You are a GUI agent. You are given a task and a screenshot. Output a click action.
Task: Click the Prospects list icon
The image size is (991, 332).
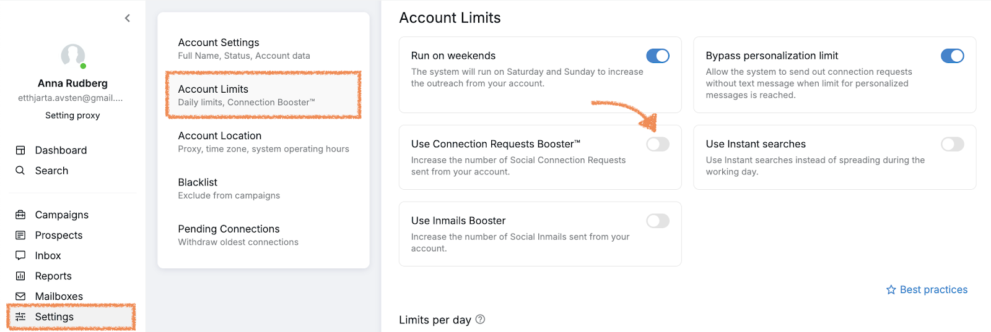[x=20, y=235]
